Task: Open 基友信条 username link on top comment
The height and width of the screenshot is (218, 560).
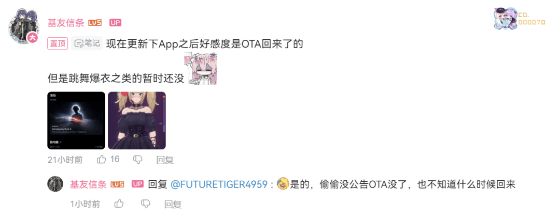Action: [x=66, y=23]
